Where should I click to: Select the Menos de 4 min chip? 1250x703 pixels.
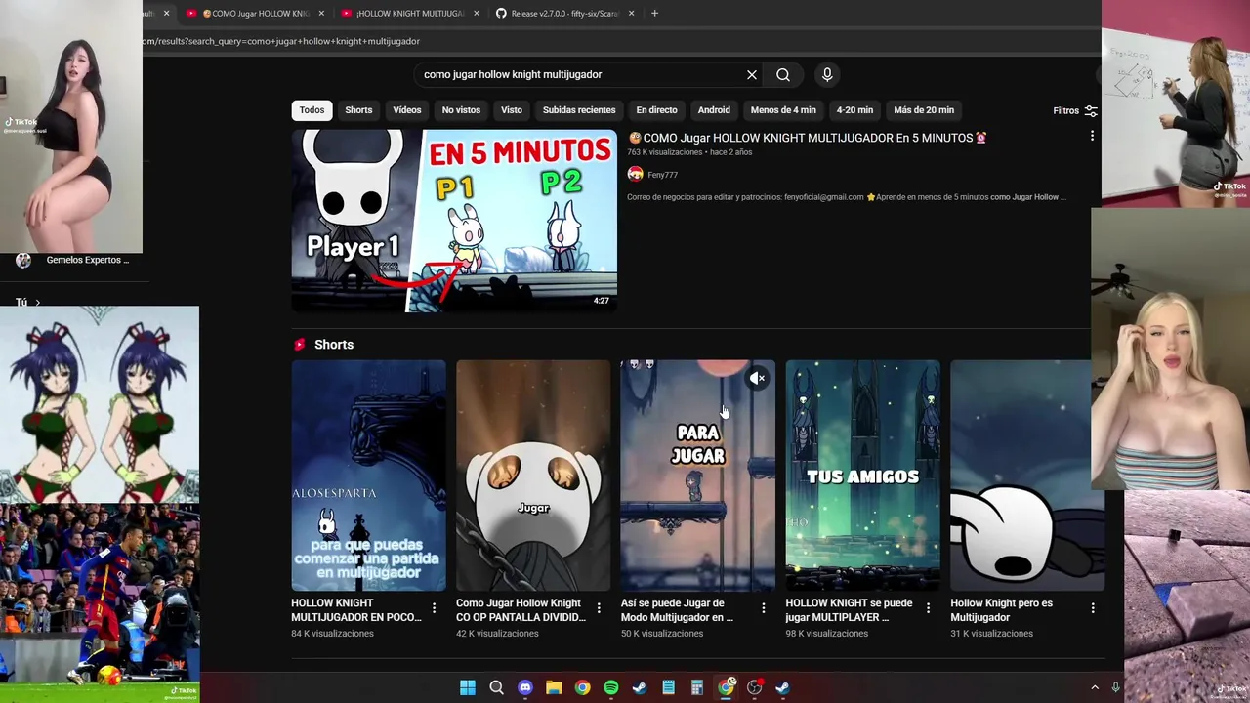pos(783,110)
